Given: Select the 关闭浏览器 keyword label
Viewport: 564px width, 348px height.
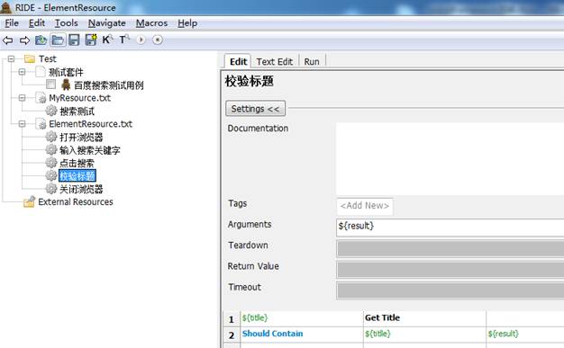Looking at the screenshot, I should tap(81, 189).
